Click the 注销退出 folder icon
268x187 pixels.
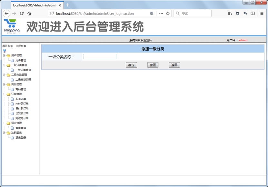pos(8,133)
